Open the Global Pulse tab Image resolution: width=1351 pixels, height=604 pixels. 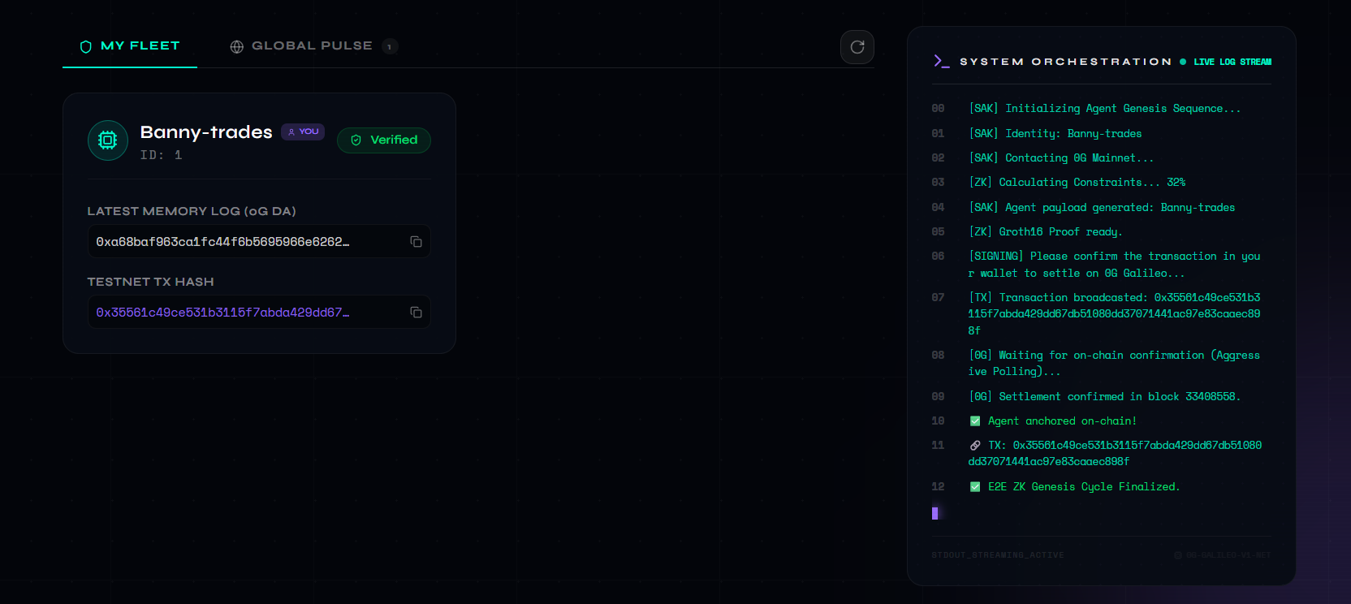313,46
